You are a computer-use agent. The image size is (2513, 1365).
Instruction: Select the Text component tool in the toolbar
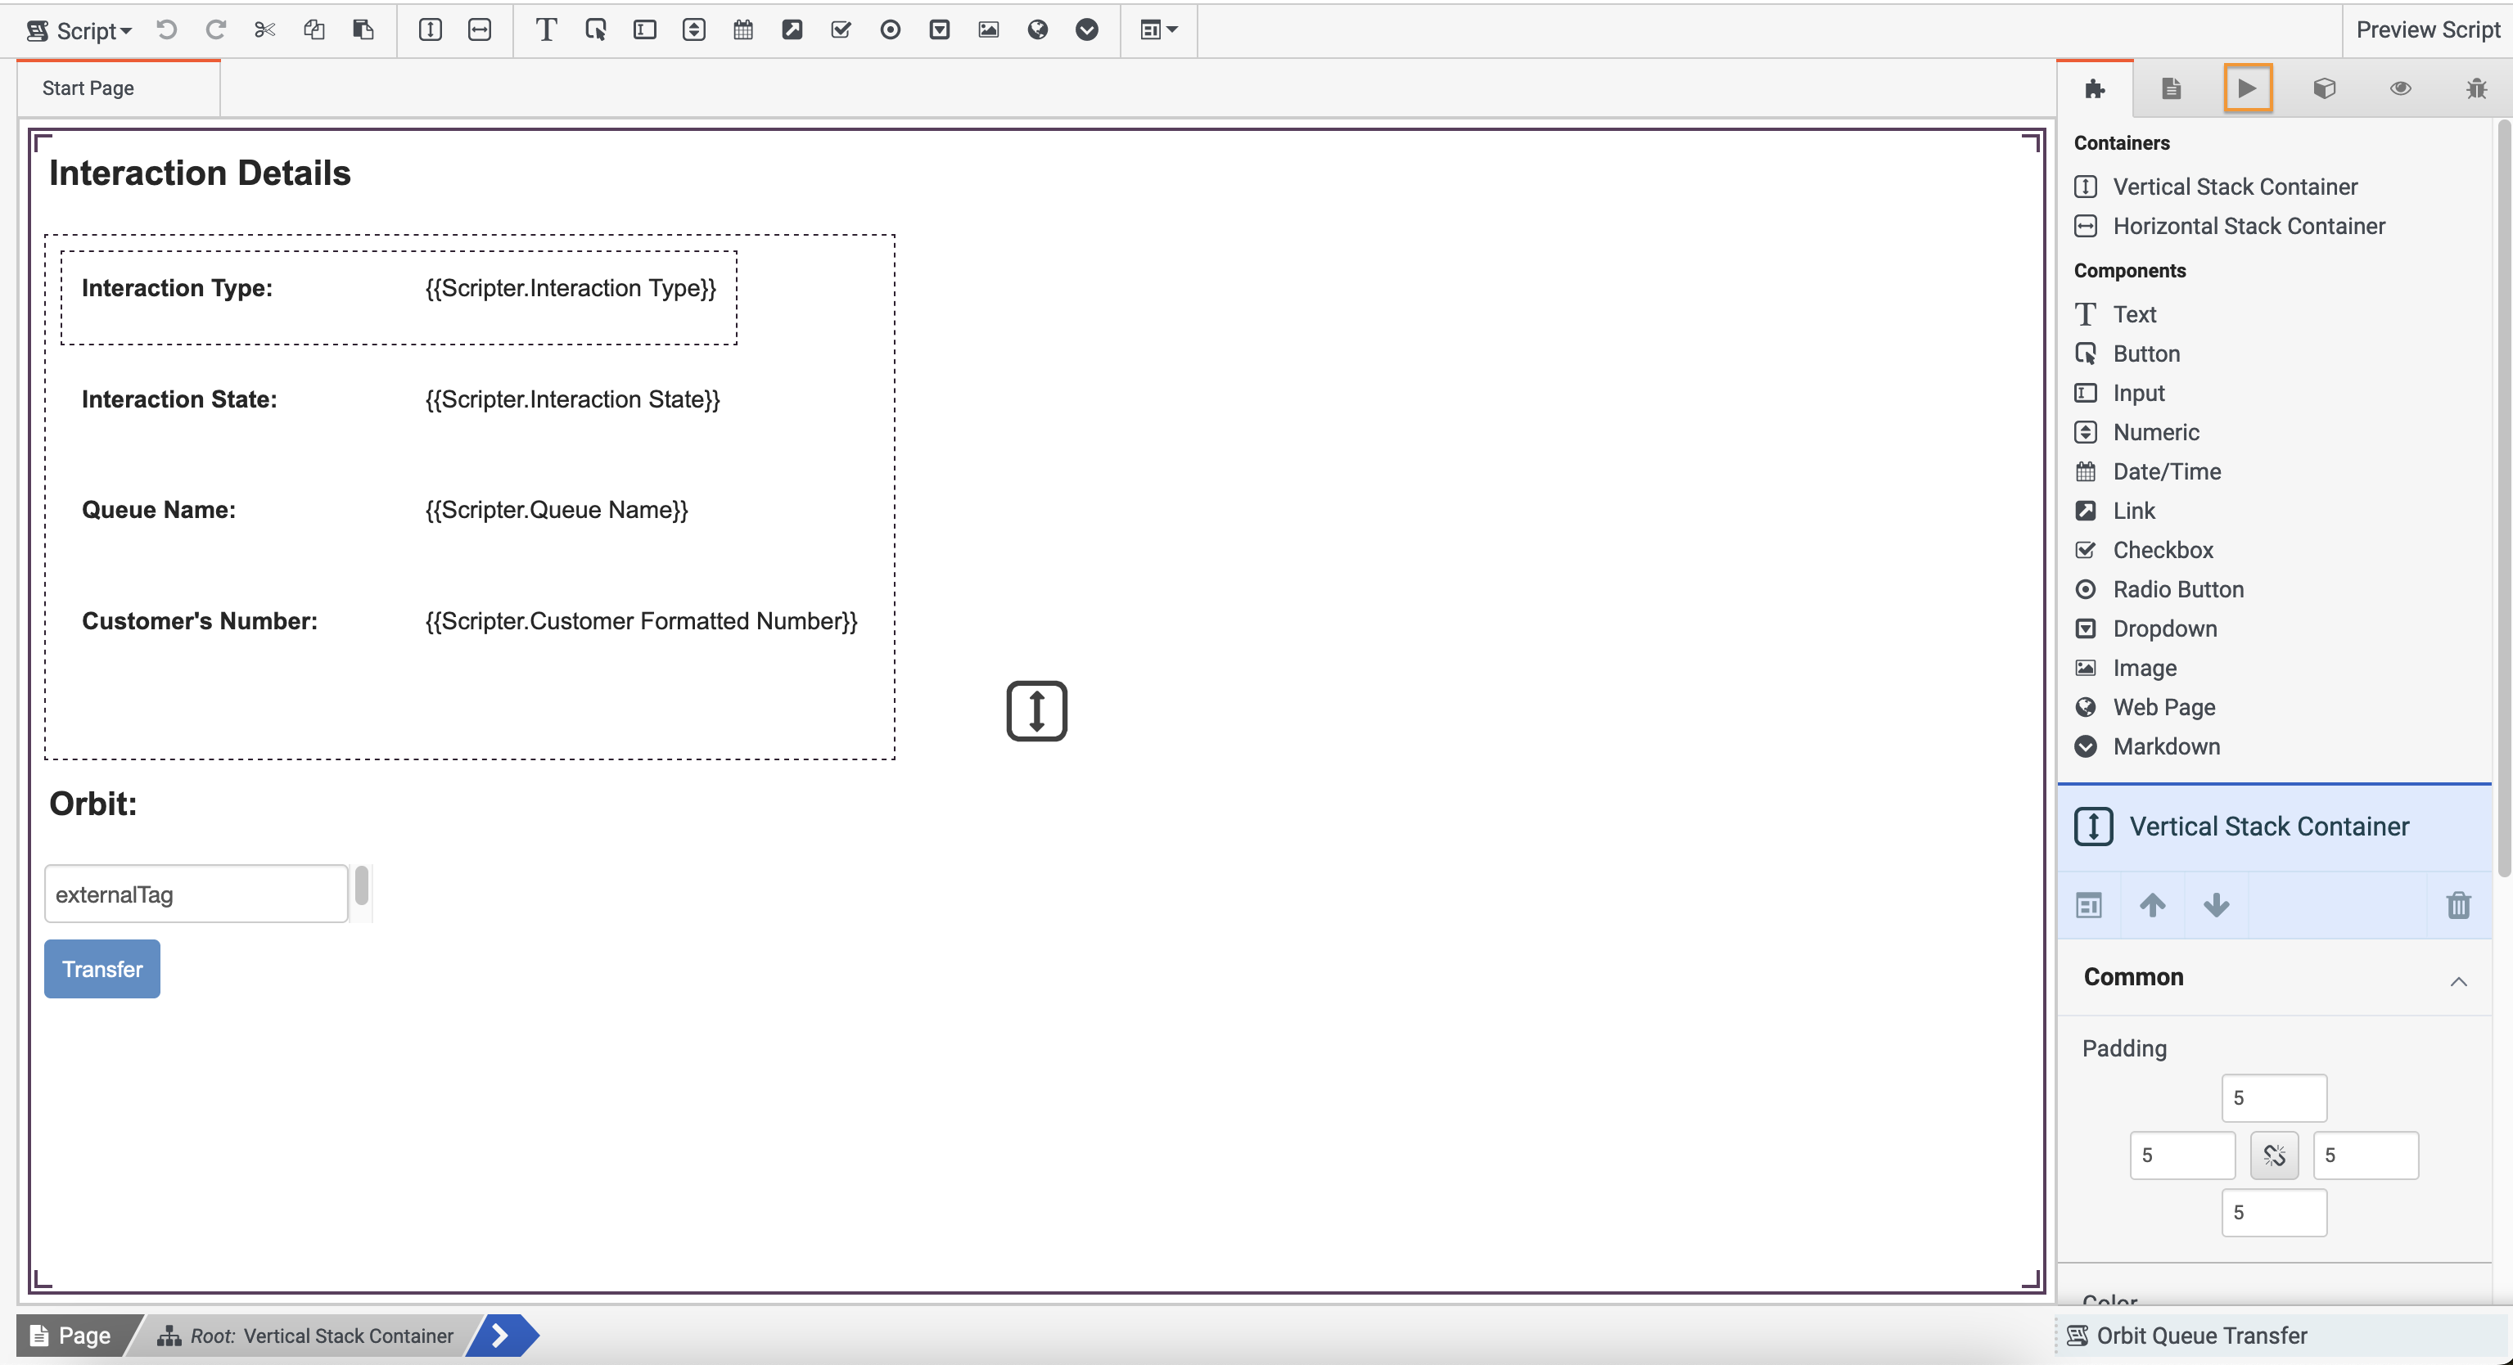coord(545,29)
